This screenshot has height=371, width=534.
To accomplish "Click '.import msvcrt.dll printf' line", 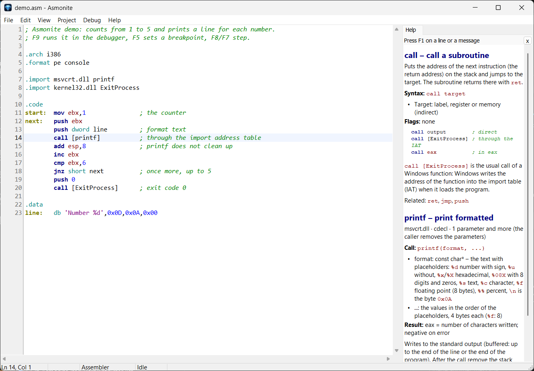I will point(70,79).
